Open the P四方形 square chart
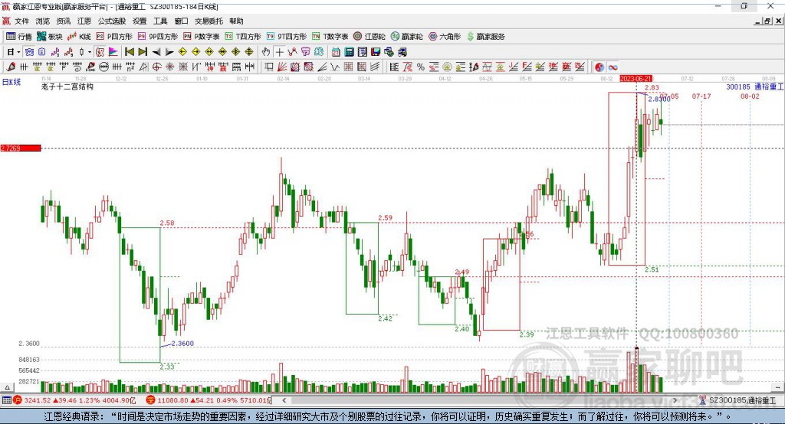The width and height of the screenshot is (785, 424). click(114, 36)
